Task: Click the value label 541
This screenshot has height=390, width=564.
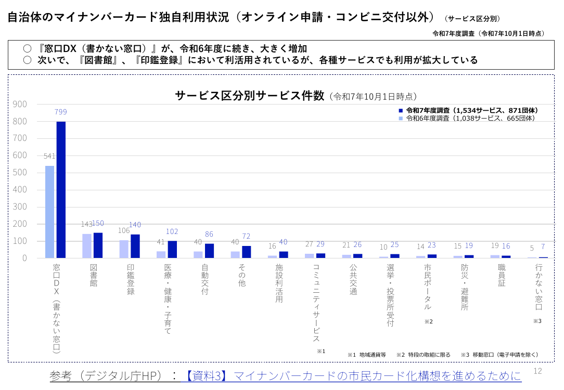Action: pyautogui.click(x=49, y=156)
